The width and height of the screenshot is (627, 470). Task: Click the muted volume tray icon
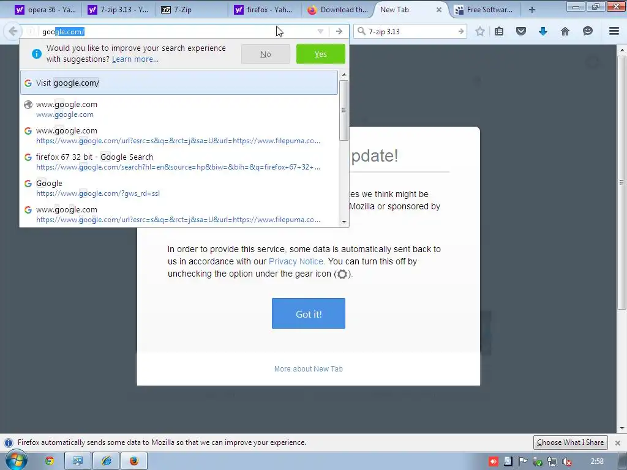pos(566,461)
